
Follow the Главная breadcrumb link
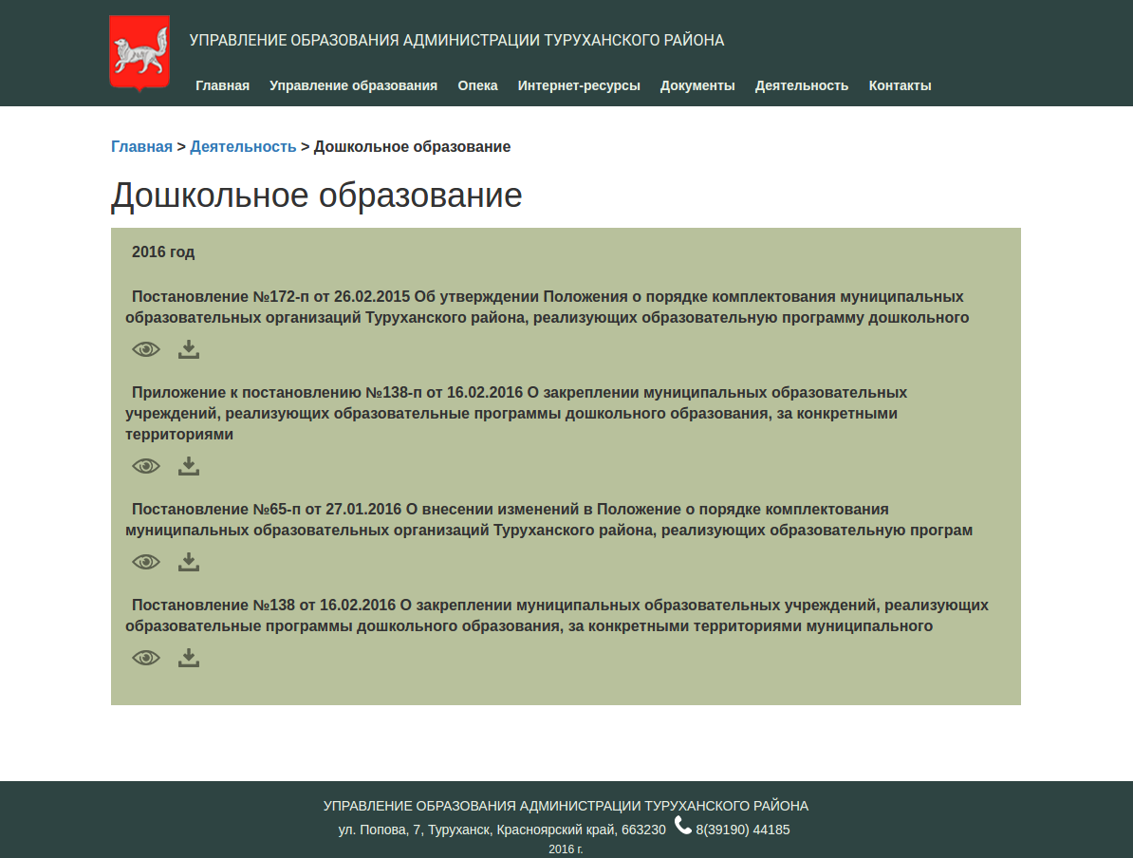[141, 147]
